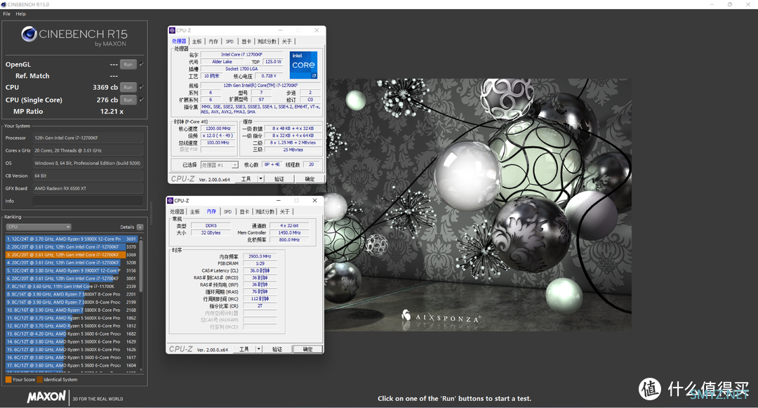This screenshot has width=758, height=408.
Task: Switch to 处理器 tab in lower CPU-Z
Action: click(x=177, y=212)
